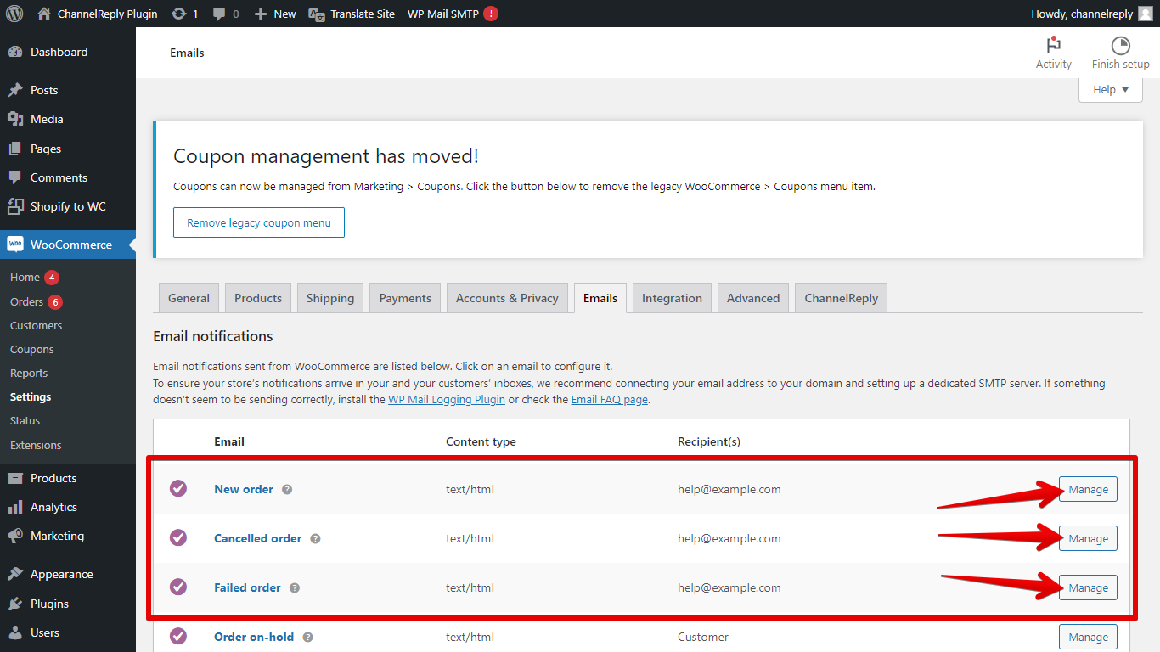Open Translate Site icon
Image resolution: width=1160 pixels, height=652 pixels.
316,14
